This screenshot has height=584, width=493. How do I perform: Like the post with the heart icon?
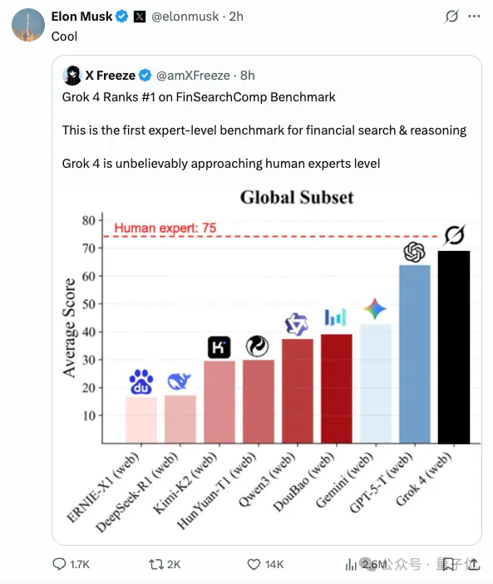254,564
